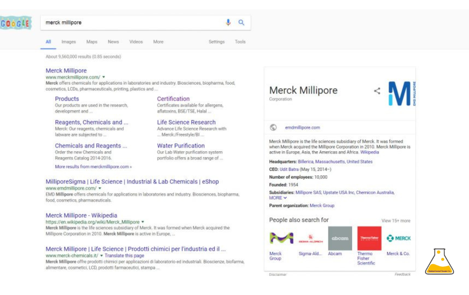Expand MORE subsidiaries in knowledge panel

pos(278,198)
